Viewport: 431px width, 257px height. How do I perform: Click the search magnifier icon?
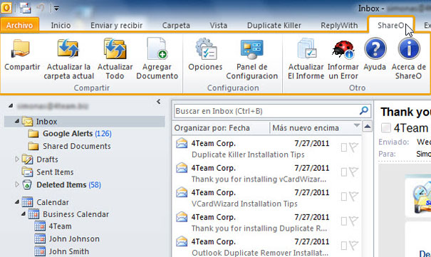[364, 110]
